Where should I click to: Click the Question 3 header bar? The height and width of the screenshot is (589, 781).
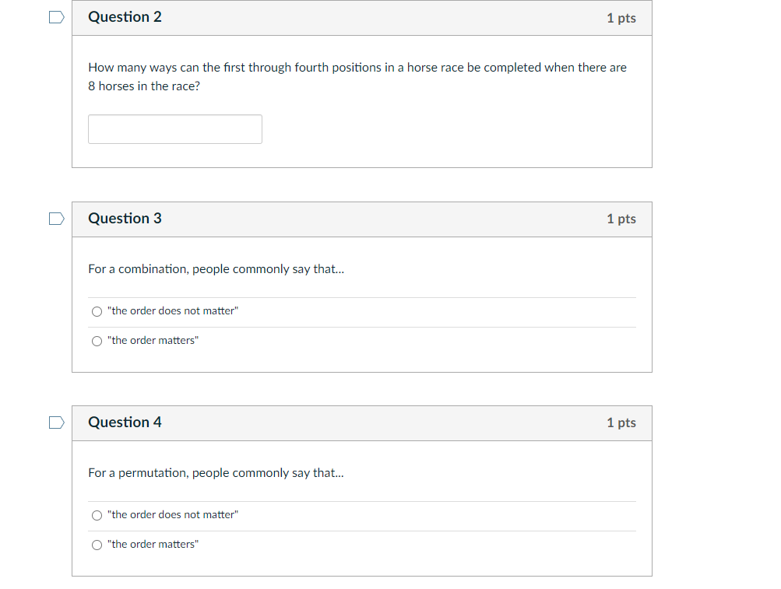(362, 219)
